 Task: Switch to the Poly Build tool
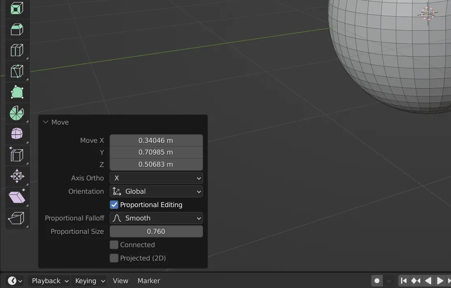click(x=17, y=92)
